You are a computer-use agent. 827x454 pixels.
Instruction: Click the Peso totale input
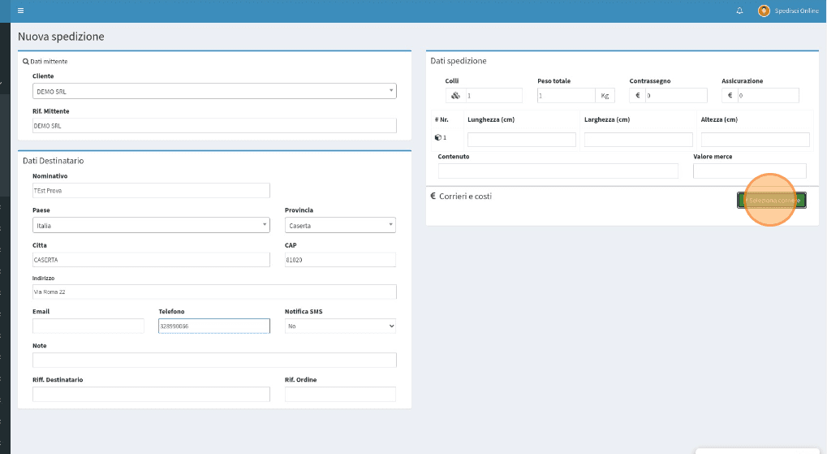click(566, 96)
